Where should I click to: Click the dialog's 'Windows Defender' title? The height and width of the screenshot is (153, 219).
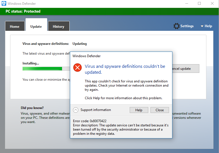[86, 56]
